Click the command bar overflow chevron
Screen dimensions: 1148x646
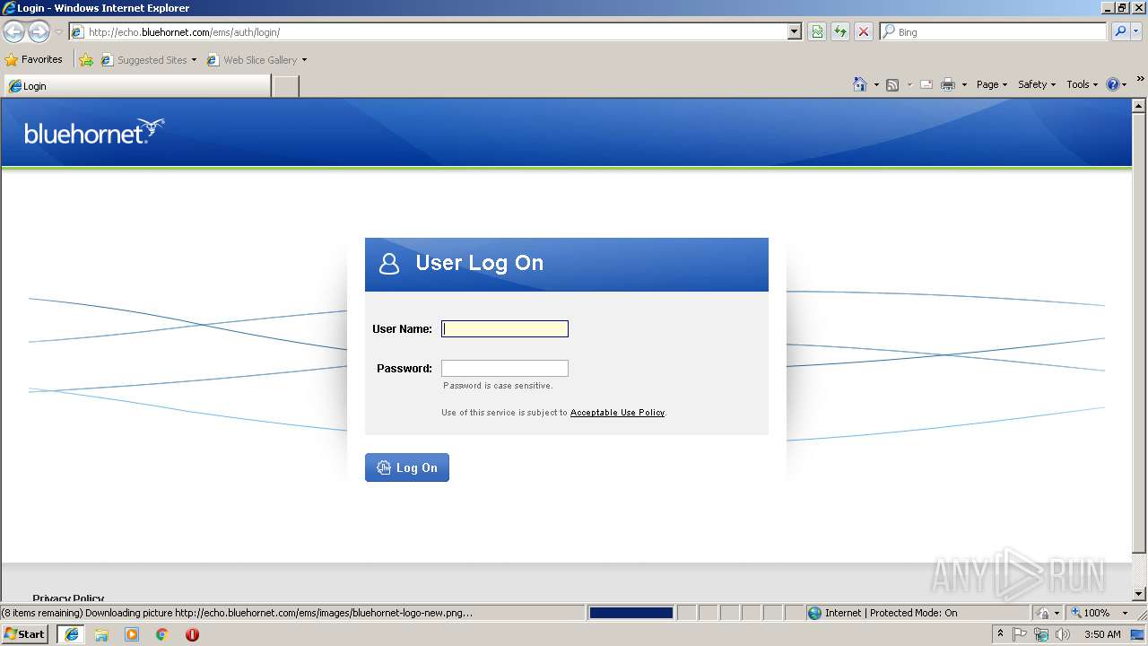[x=1140, y=79]
